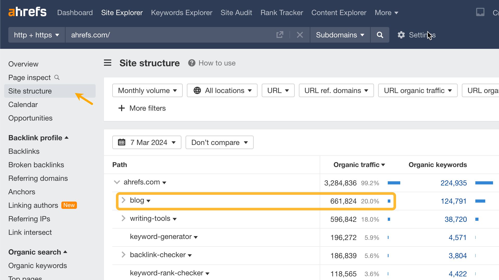Run the search with the magnifier icon

point(380,35)
